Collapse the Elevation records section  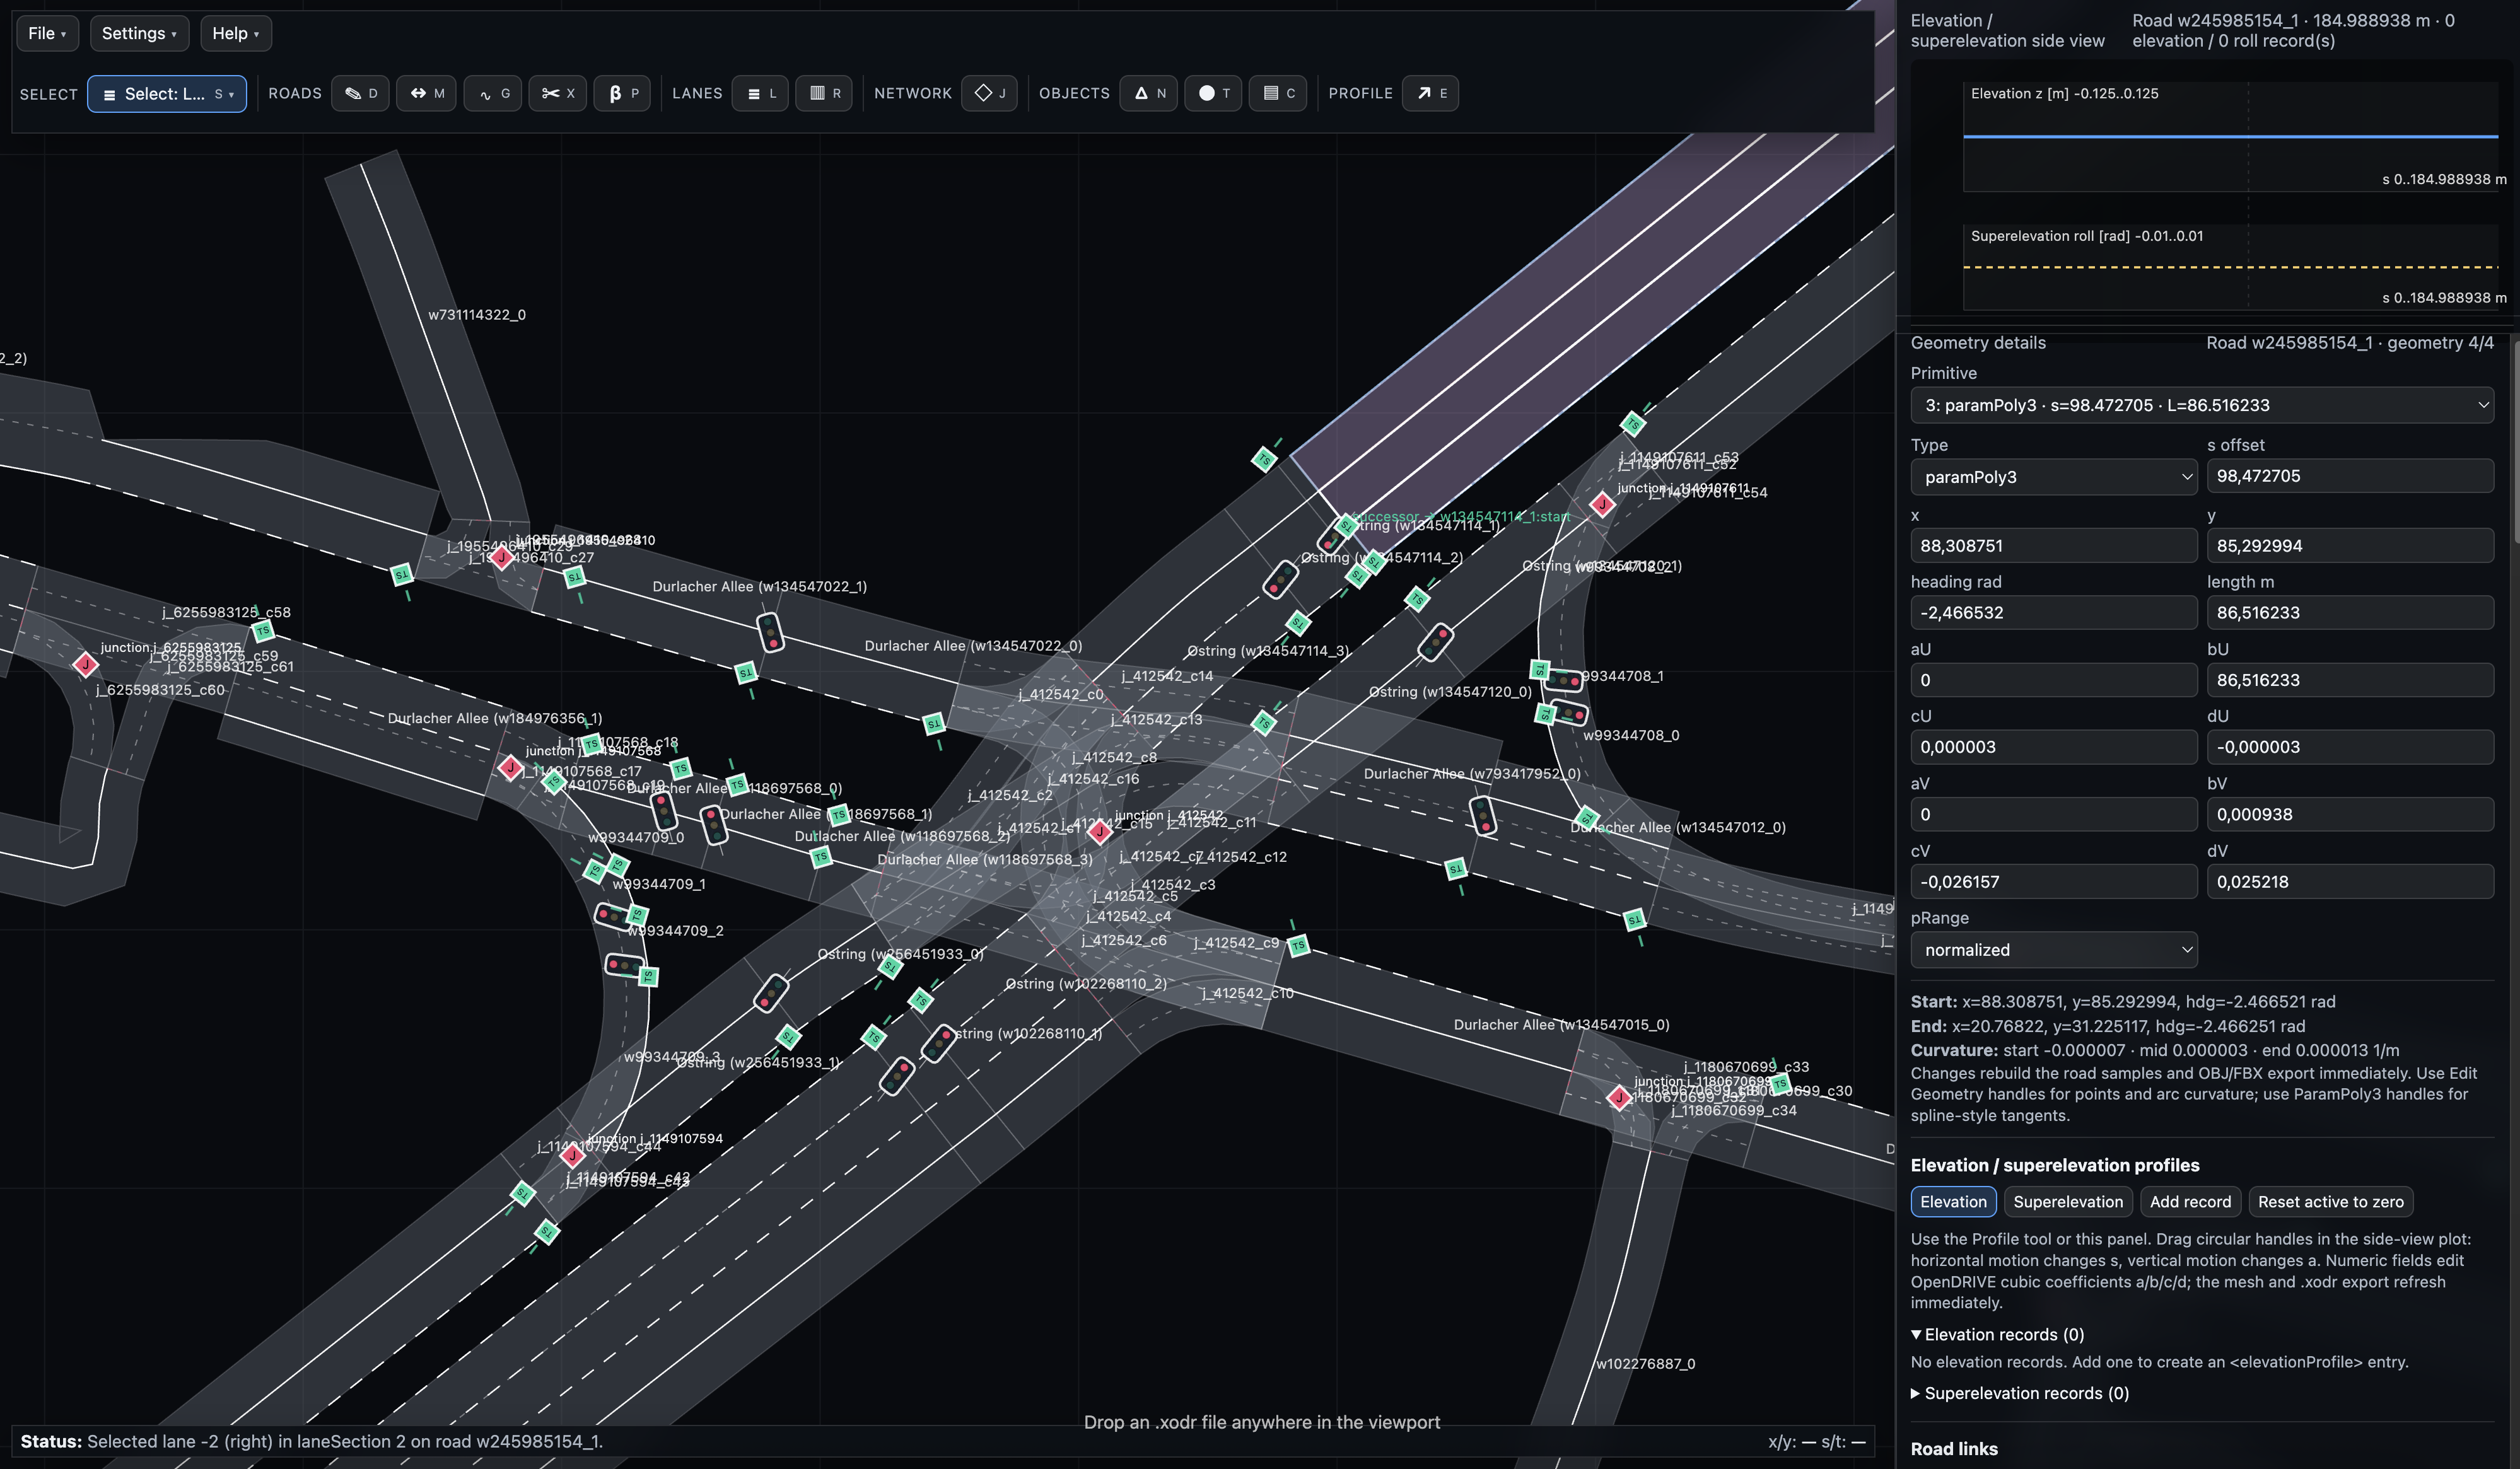click(1997, 1334)
